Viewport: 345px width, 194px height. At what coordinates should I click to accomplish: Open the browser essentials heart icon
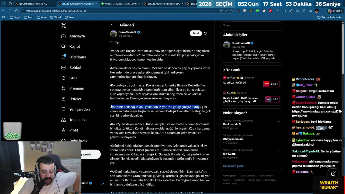click(x=303, y=11)
